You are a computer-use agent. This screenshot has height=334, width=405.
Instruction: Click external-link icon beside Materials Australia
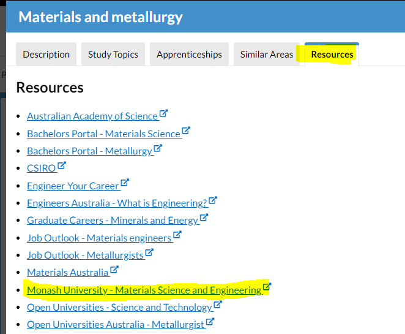pyautogui.click(x=114, y=270)
